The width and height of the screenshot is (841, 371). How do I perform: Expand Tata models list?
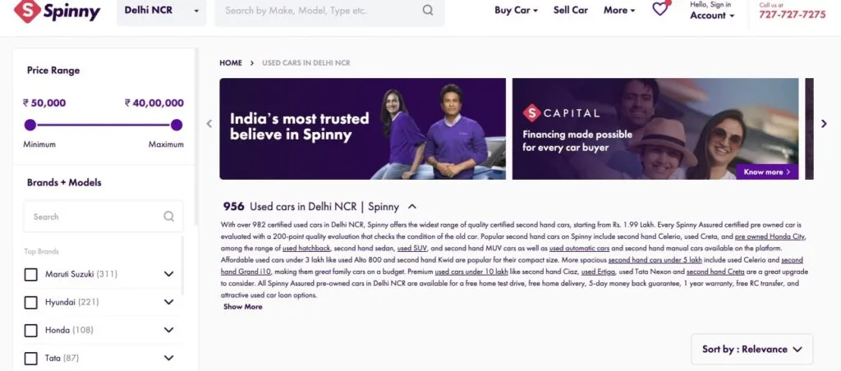click(169, 358)
